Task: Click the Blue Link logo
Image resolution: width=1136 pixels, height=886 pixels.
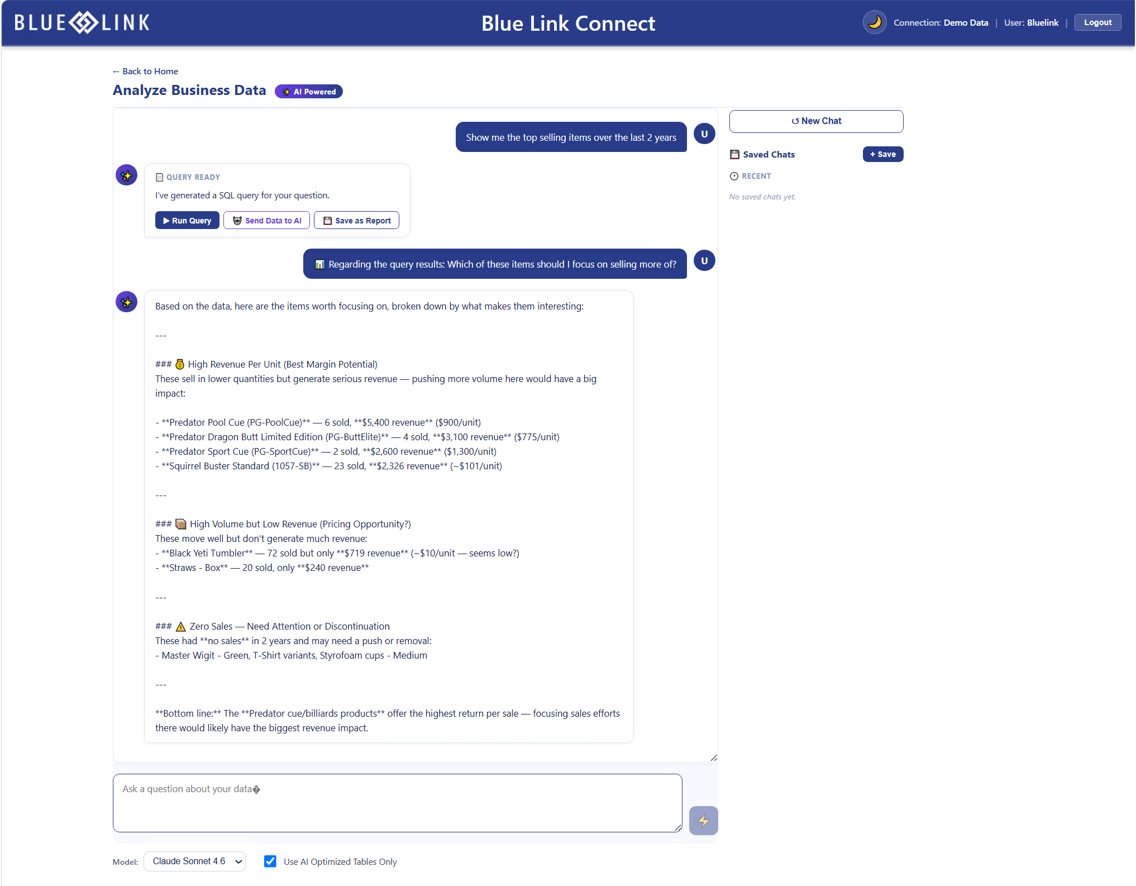Action: click(x=82, y=23)
